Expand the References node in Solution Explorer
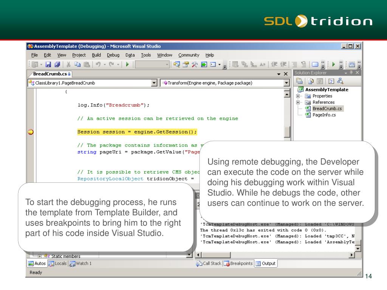The width and height of the screenshot is (387, 290). coord(298,102)
